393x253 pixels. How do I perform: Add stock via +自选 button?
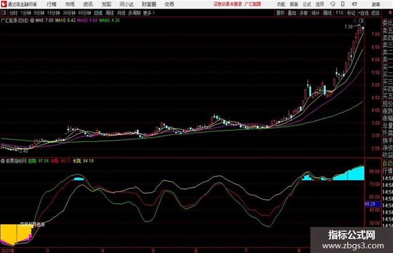363,13
